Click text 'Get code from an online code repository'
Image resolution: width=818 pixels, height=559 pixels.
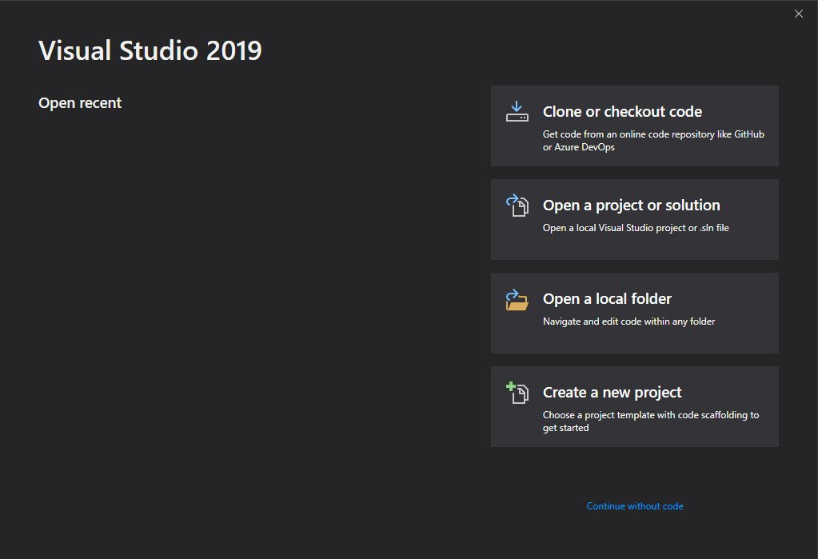pos(628,134)
